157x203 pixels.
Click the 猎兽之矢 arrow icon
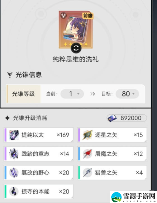[88, 173]
